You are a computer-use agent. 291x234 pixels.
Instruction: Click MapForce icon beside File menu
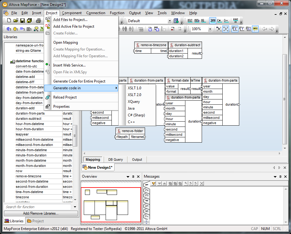click(6, 13)
